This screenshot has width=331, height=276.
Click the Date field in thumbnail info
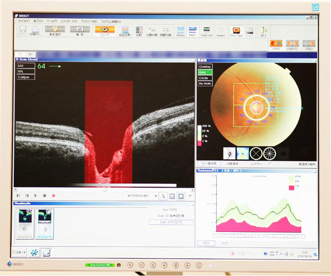pos(171,222)
